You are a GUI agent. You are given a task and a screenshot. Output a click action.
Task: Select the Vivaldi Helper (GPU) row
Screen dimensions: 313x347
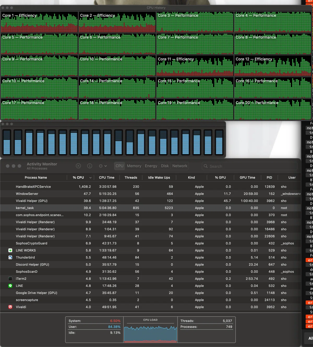tap(151, 201)
